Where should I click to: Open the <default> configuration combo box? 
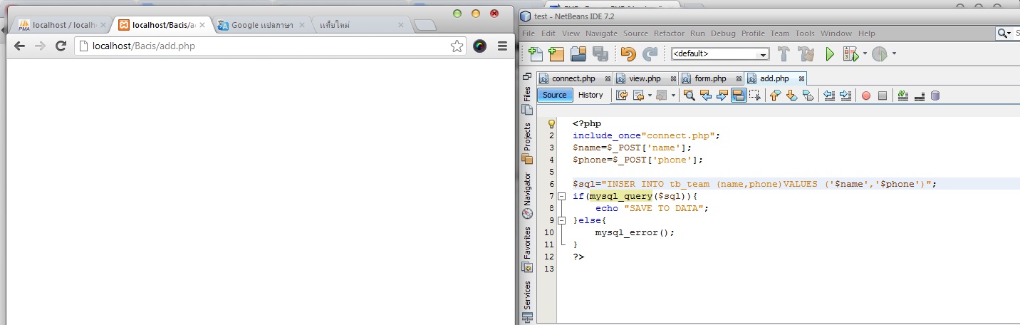[720, 53]
